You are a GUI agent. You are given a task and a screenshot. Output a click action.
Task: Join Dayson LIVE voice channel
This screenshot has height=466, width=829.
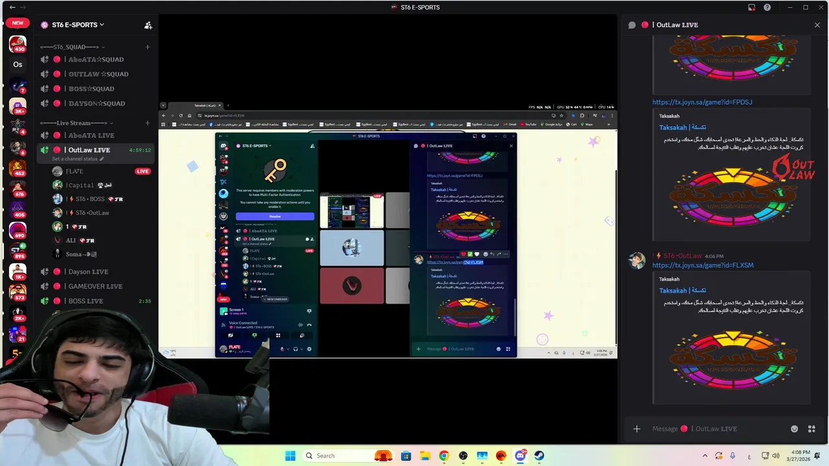(96, 272)
